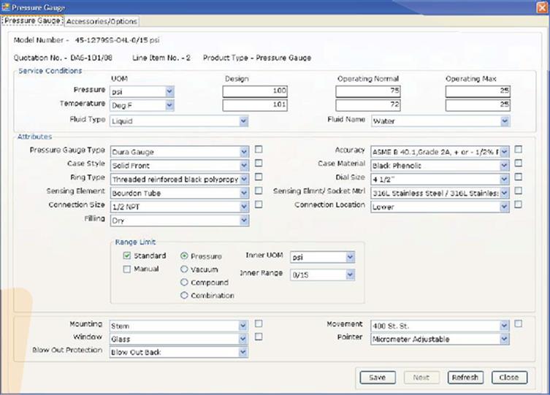550x395 pixels.
Task: Select the Pressure Gauge tab
Action: [32, 20]
